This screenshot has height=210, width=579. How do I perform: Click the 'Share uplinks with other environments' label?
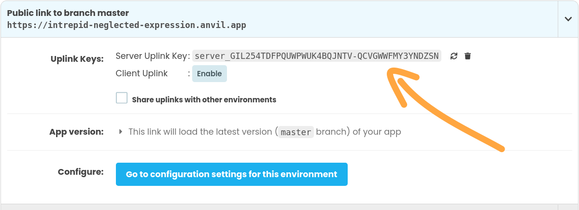coord(204,100)
